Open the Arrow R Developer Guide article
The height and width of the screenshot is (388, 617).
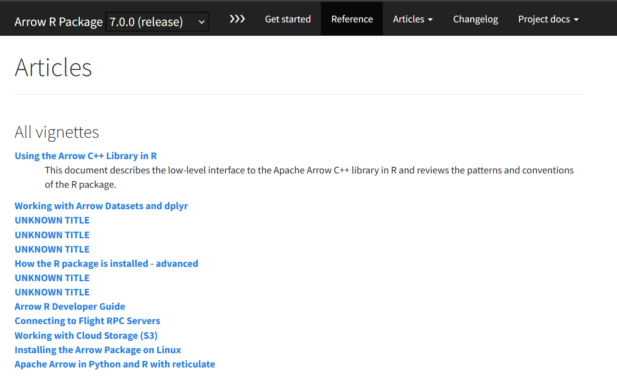click(70, 307)
